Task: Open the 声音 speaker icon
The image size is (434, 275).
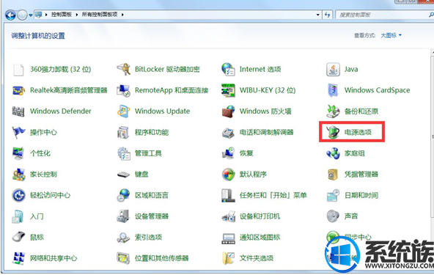Action: 333,216
